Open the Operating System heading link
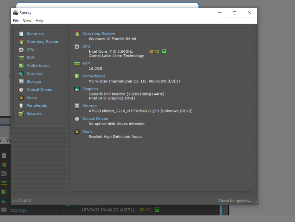Viewport: 295px width, 222px height. (x=99, y=34)
